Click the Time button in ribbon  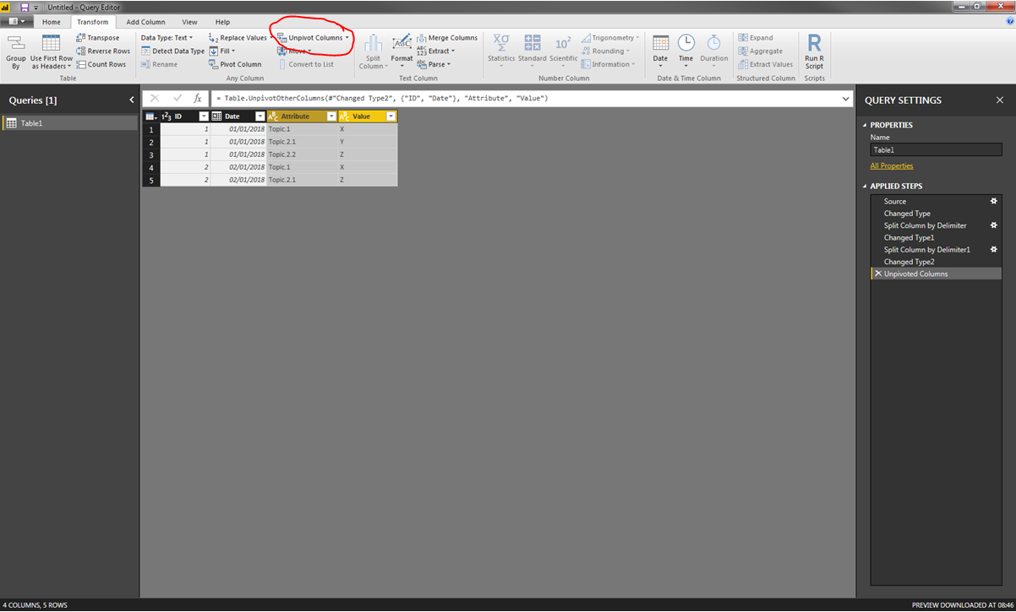pyautogui.click(x=686, y=51)
